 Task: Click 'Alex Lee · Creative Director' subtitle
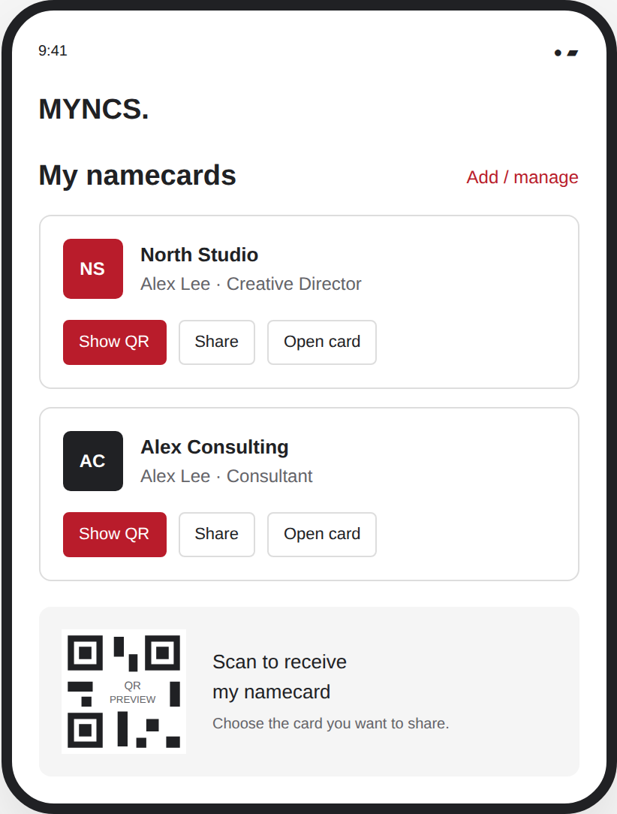[251, 284]
